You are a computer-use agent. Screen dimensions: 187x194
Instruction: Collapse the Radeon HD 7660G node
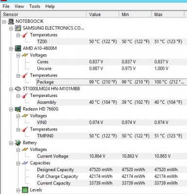point(11,109)
